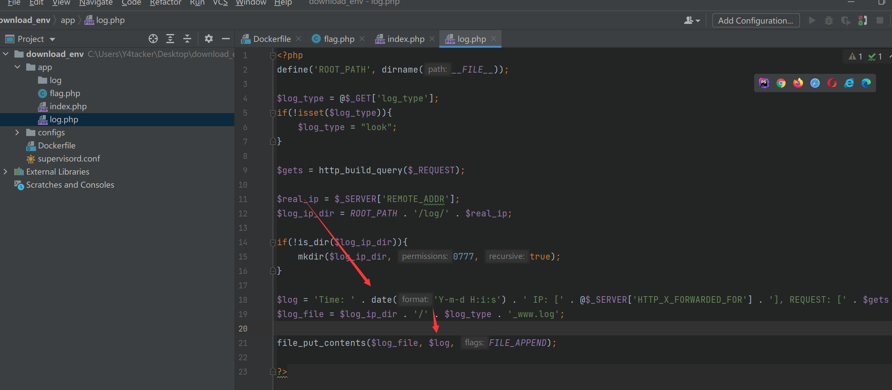The image size is (892, 390).
Task: Click the Debug bug icon in toolbar
Action: [x=828, y=21]
